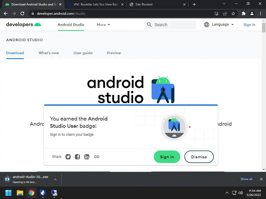Select the Download tab

point(15,53)
